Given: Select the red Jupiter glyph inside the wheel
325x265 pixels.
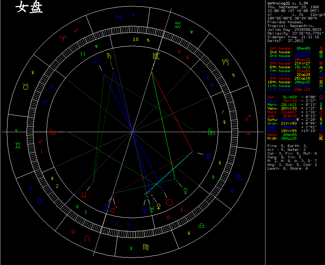Looking at the screenshot, I should coord(83,194).
